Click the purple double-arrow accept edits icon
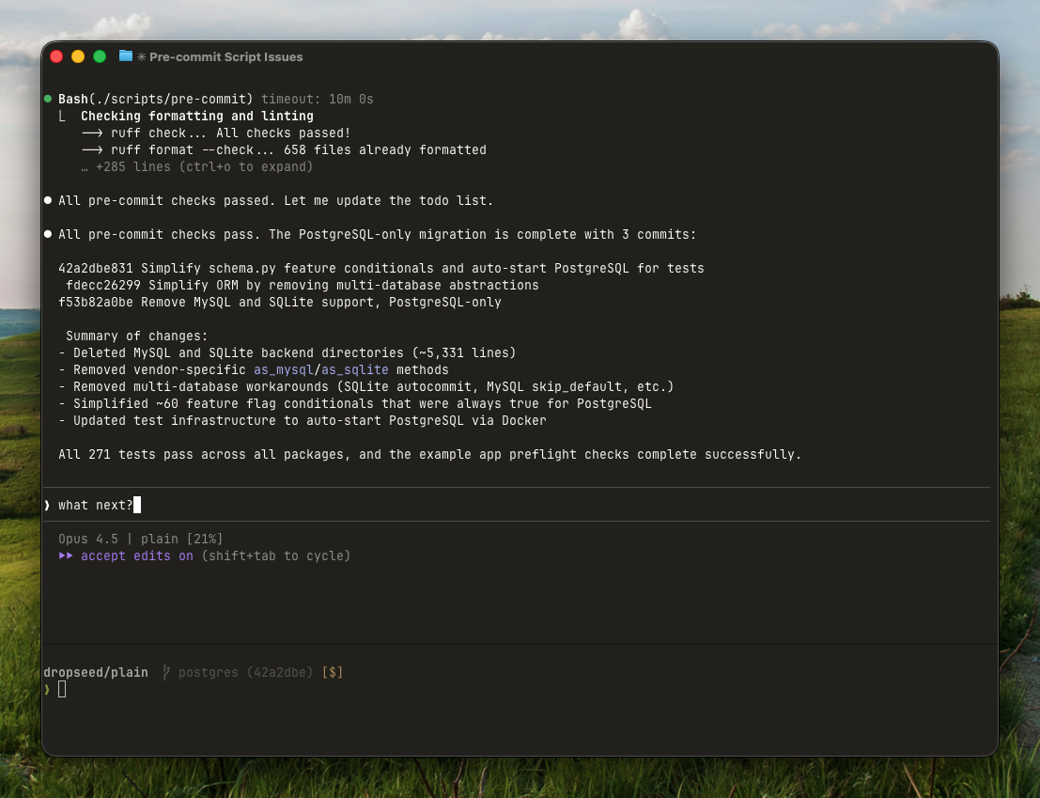 pyautogui.click(x=66, y=556)
